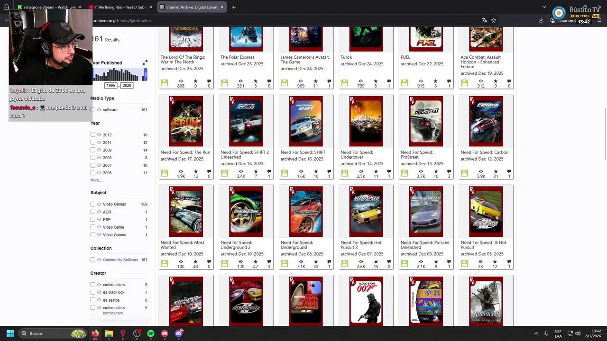Click the Blood Stone 007 cover thumbnail
Screen dimensions: 607x341
[366, 301]
